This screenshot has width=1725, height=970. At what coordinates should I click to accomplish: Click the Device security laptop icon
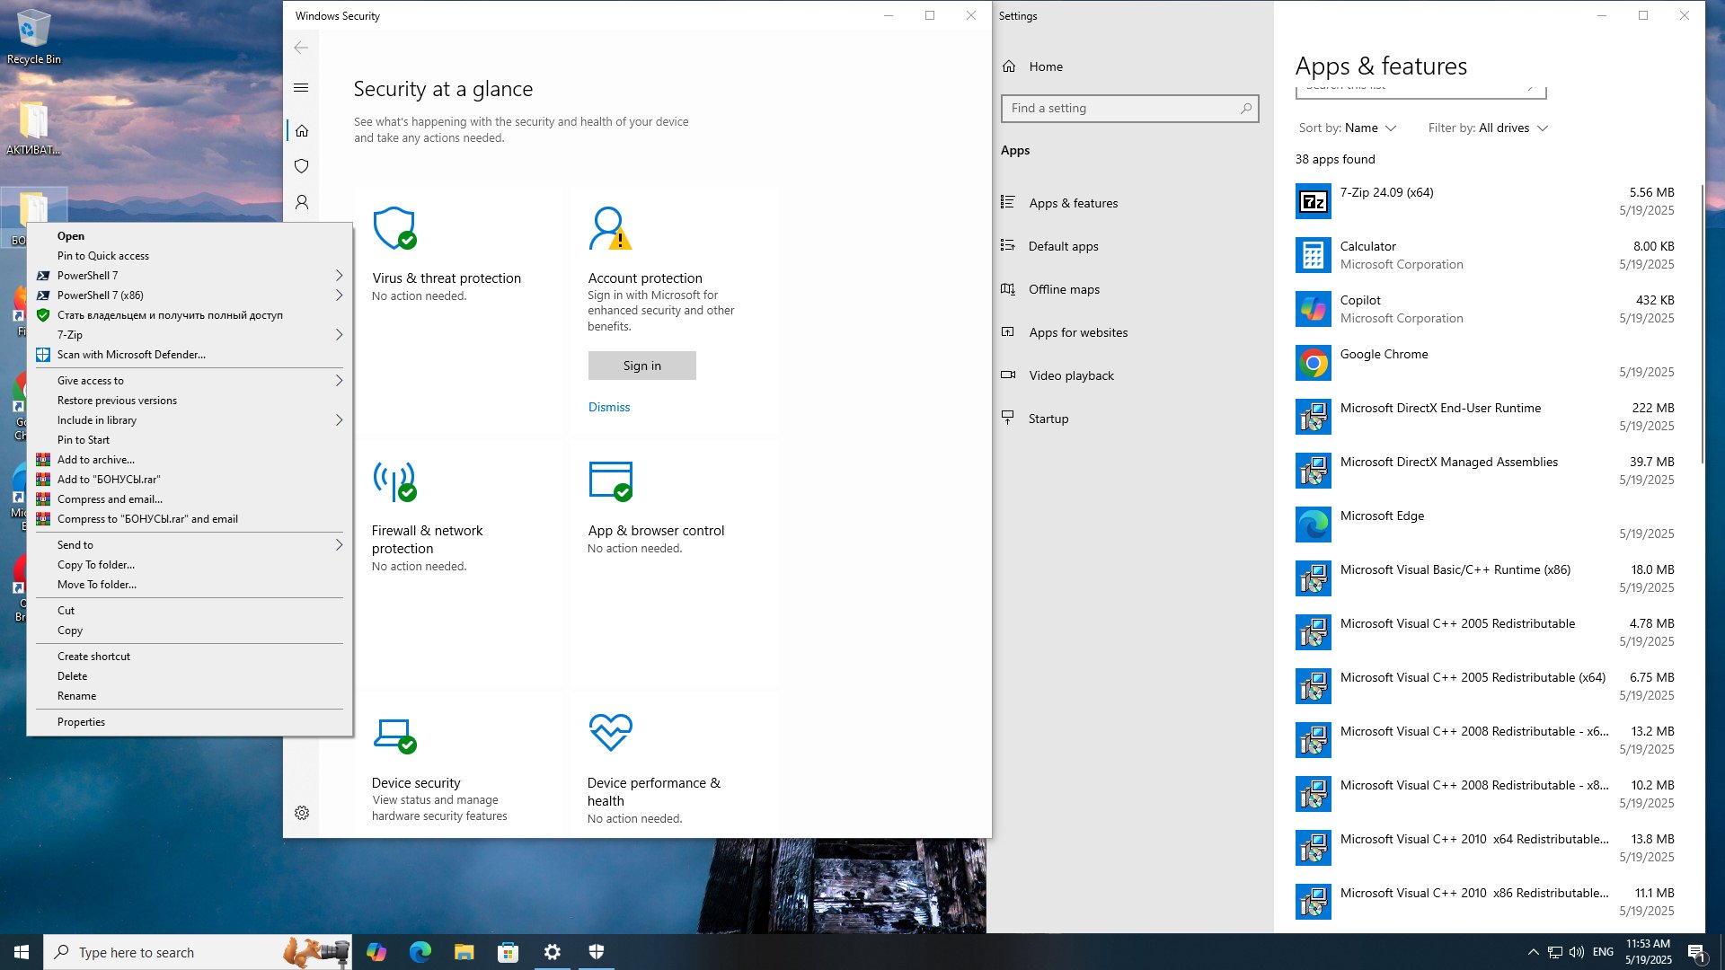(x=394, y=736)
